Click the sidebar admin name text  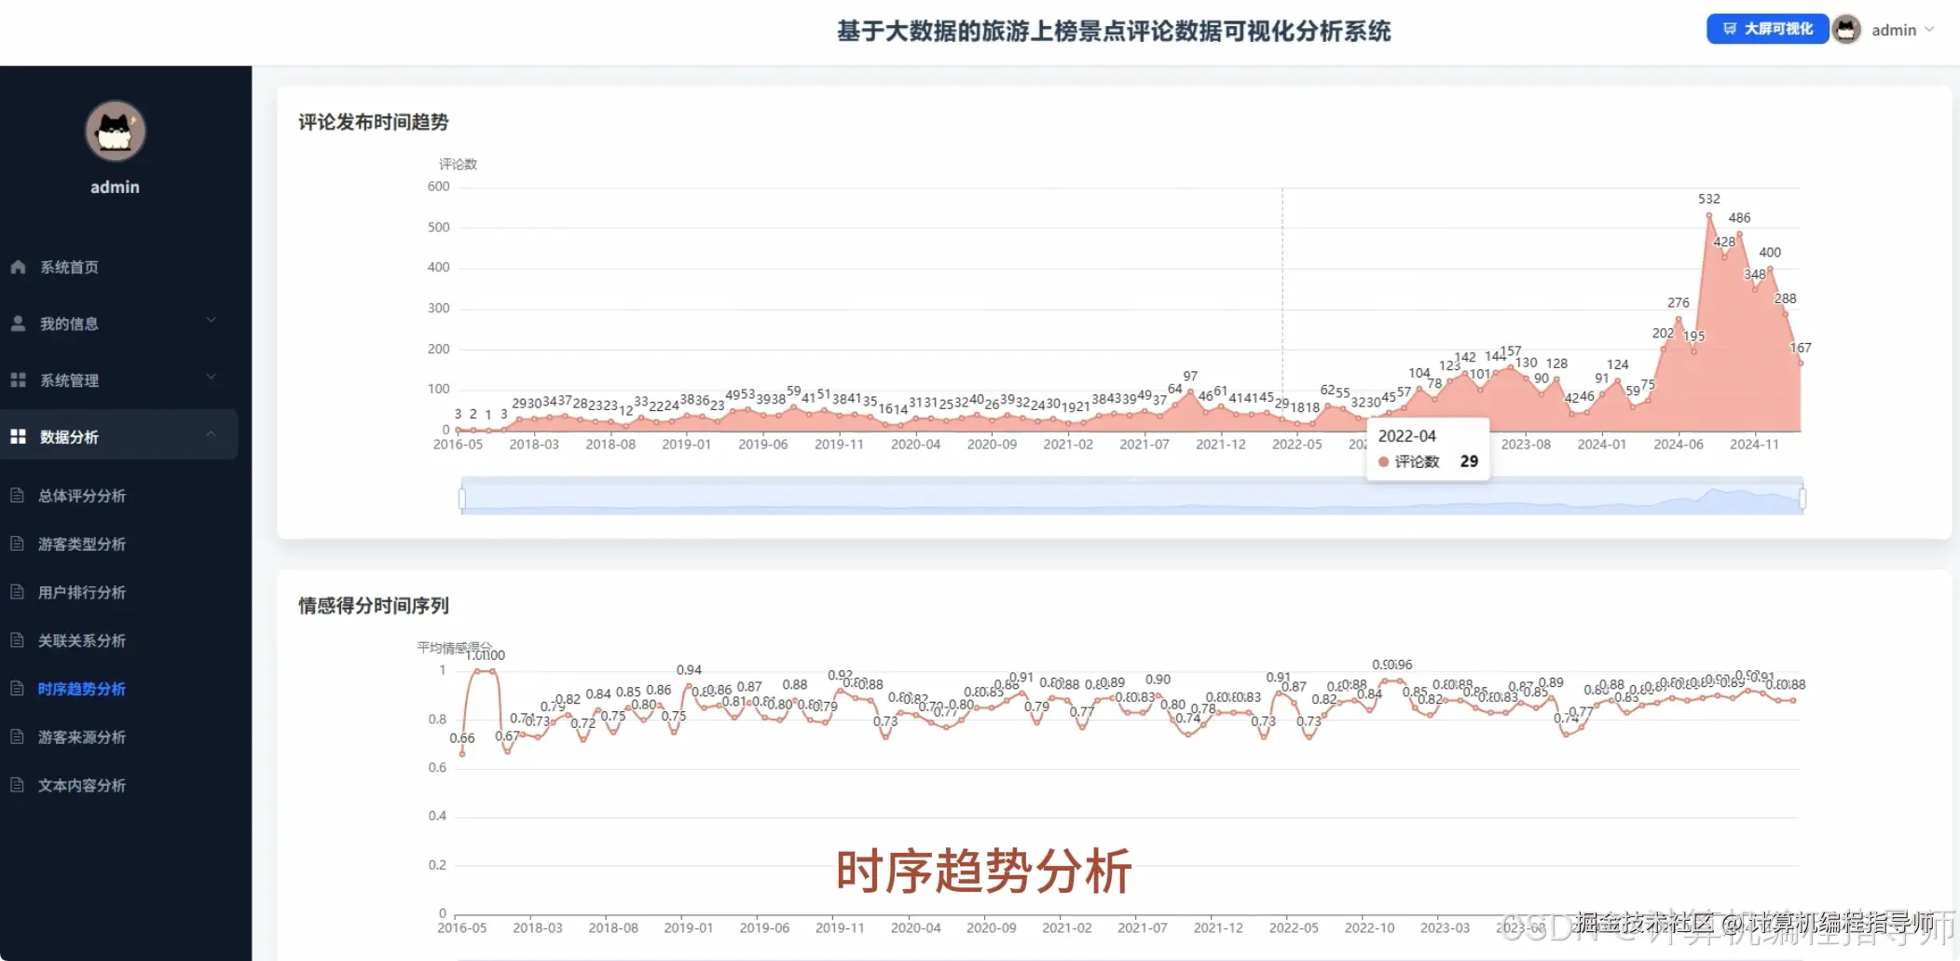(115, 187)
